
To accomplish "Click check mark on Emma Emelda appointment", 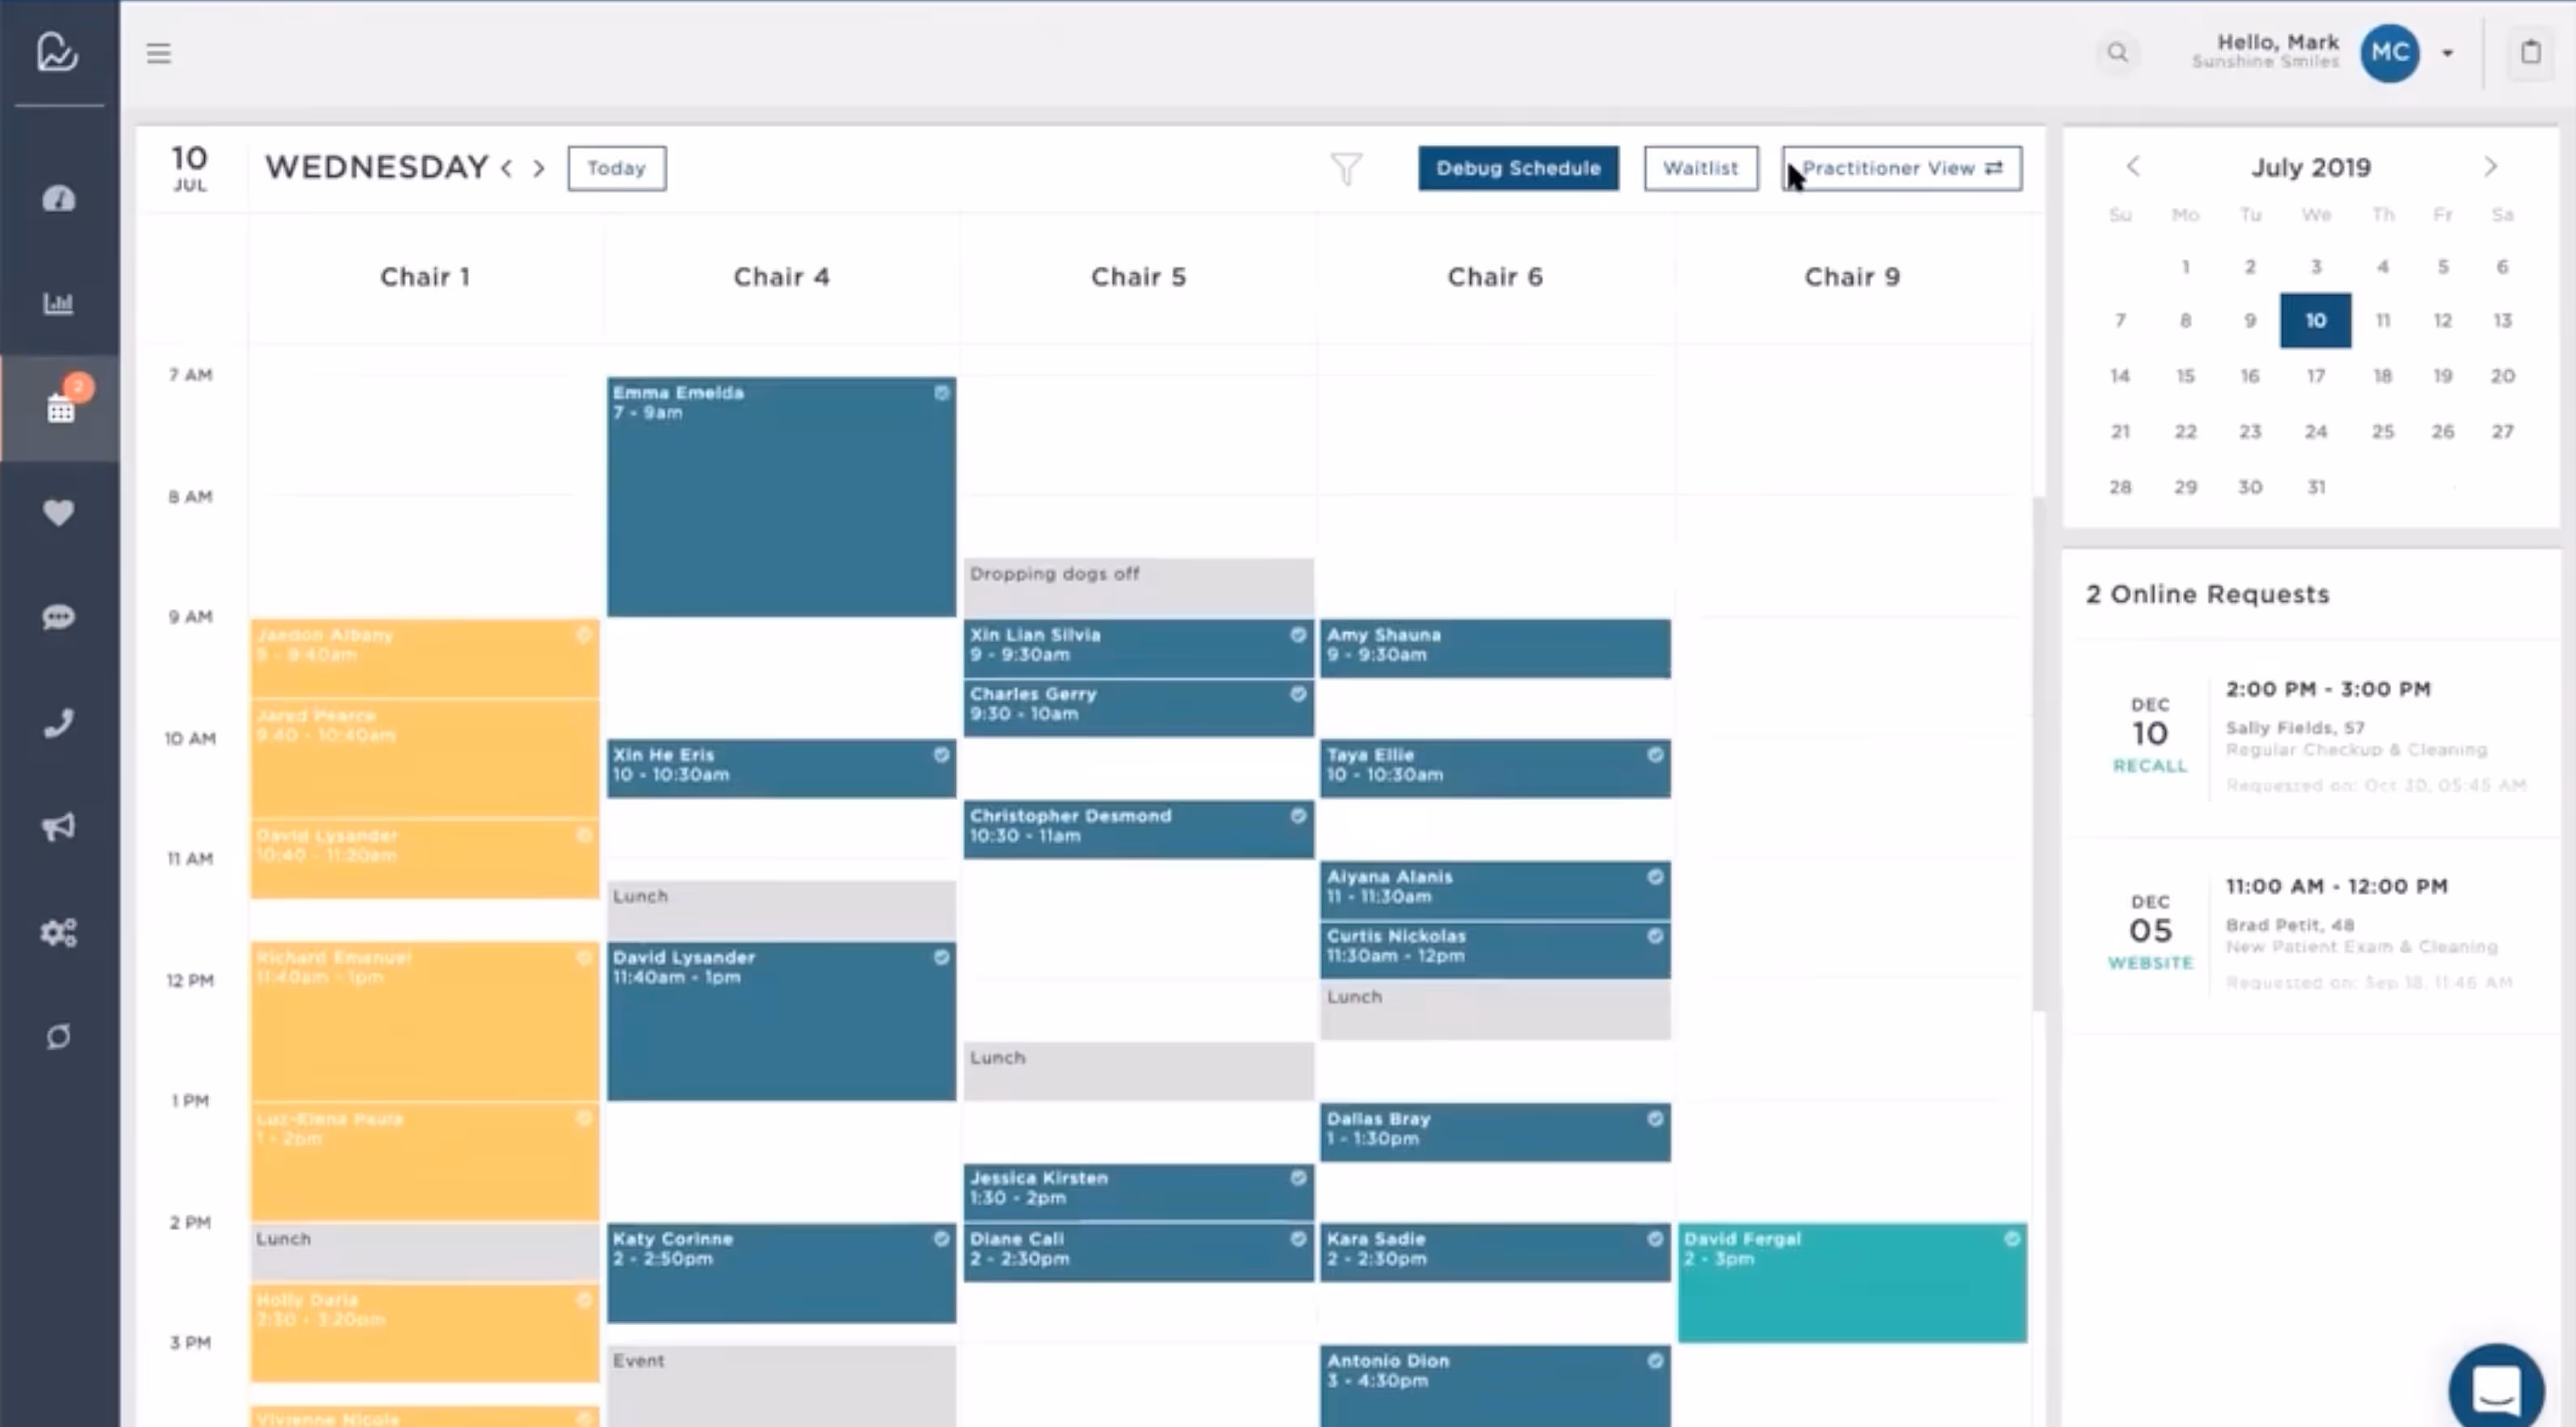I will click(x=941, y=393).
